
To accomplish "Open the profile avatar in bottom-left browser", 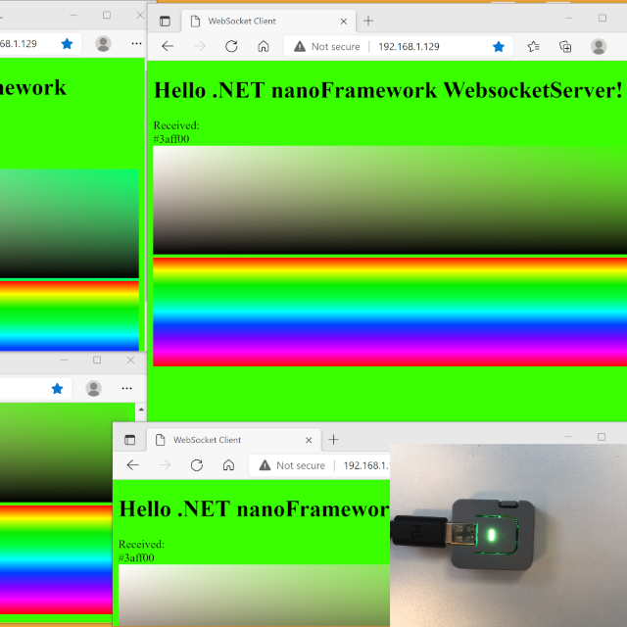I will (x=94, y=388).
